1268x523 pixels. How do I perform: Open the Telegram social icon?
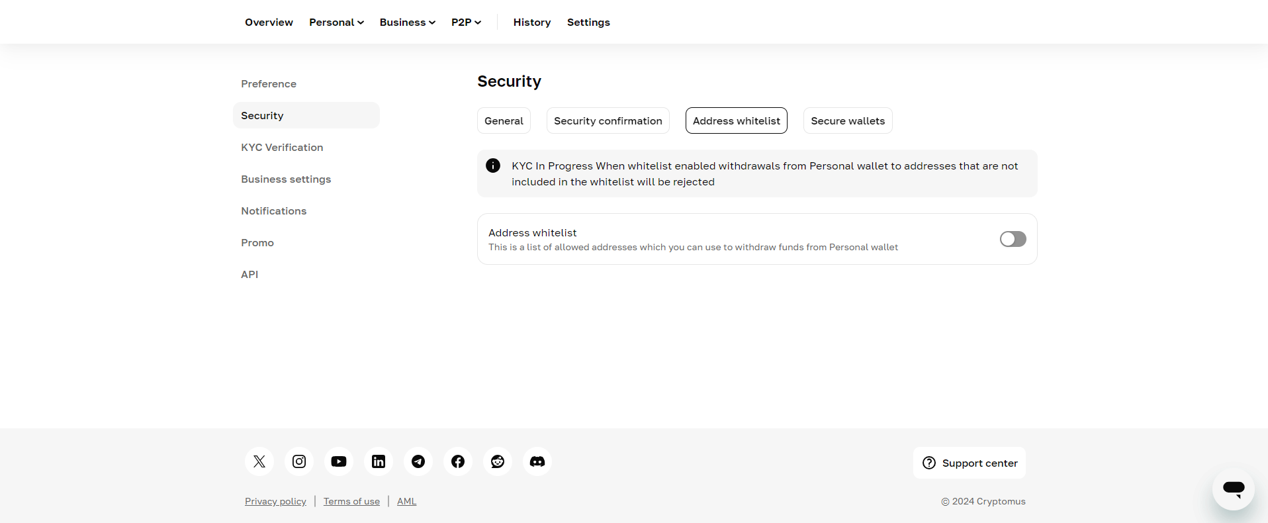click(x=418, y=461)
